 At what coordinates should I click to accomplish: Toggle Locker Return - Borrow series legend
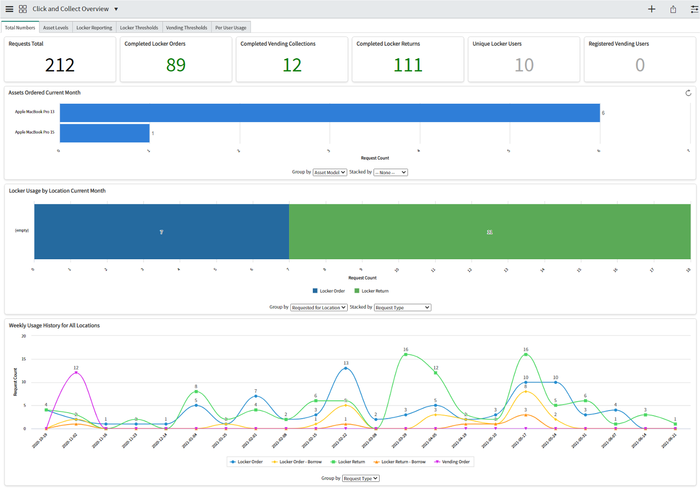399,462
